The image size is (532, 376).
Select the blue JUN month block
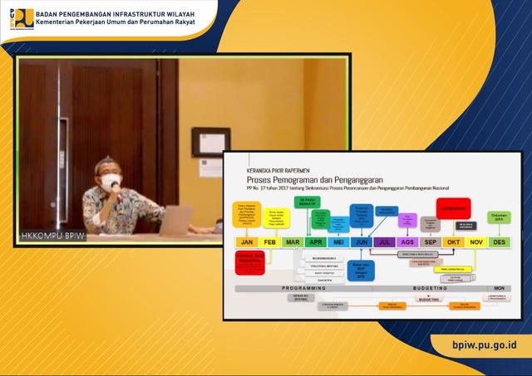tap(361, 242)
